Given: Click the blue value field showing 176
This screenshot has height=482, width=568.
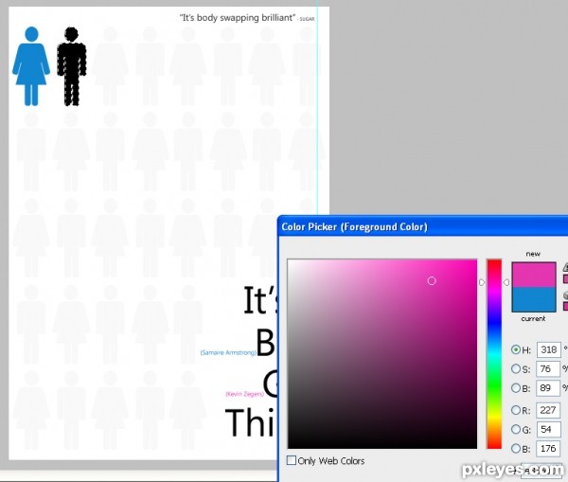Looking at the screenshot, I should point(548,449).
